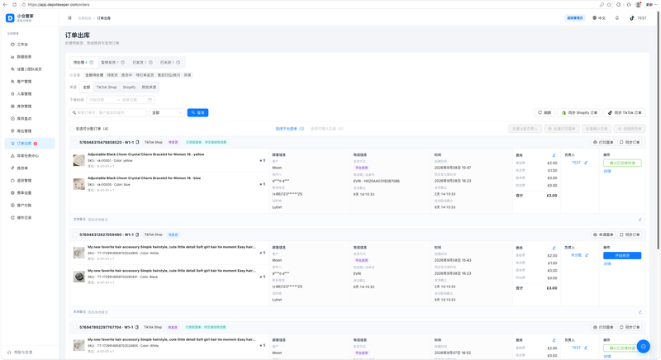661x360 pixels.
Task: Click the 费用 edit pencil in first order
Action: coord(554,155)
